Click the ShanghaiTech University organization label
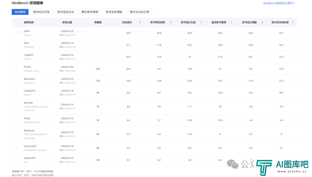The height and width of the screenshot is (177, 312). tap(35, 150)
